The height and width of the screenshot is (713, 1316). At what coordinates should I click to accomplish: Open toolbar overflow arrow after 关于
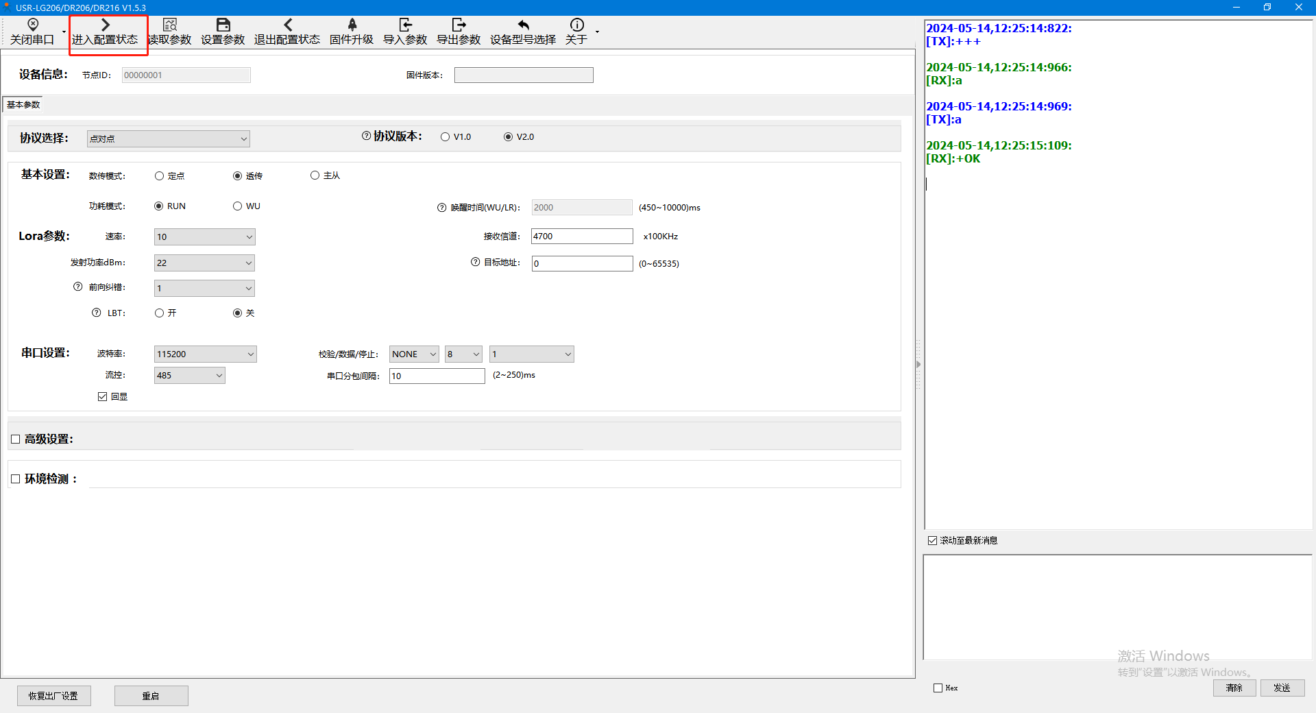coord(597,32)
